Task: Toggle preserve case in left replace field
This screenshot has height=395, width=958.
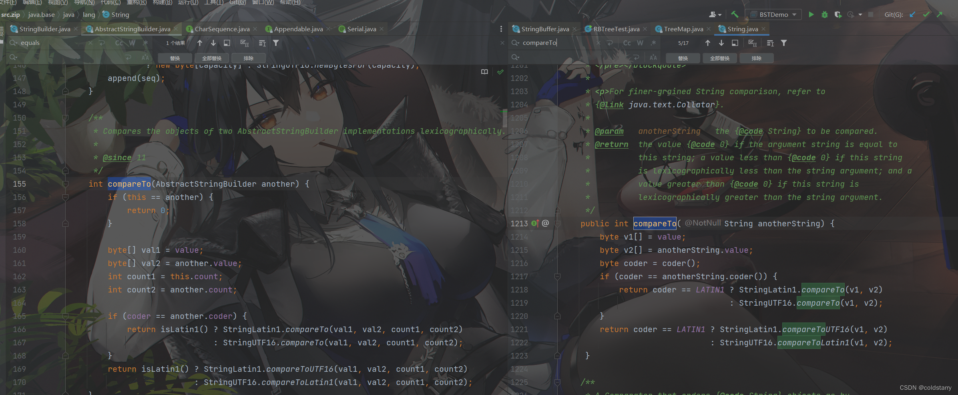Action: 145,58
